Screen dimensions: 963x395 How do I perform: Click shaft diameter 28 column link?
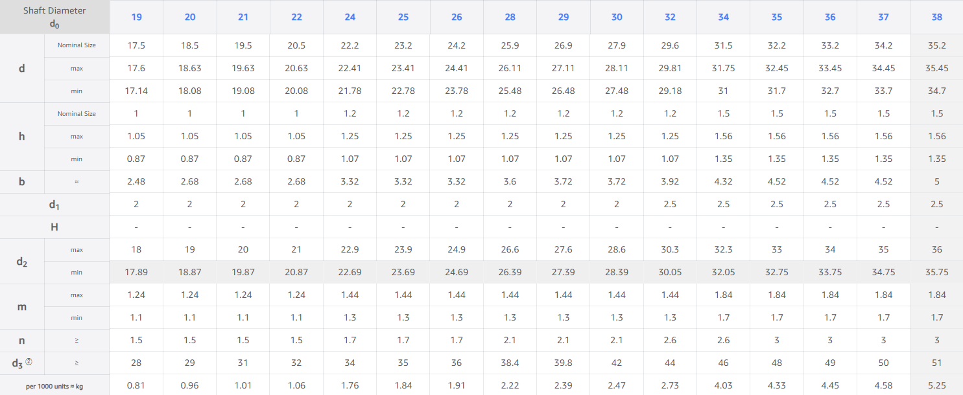point(510,17)
